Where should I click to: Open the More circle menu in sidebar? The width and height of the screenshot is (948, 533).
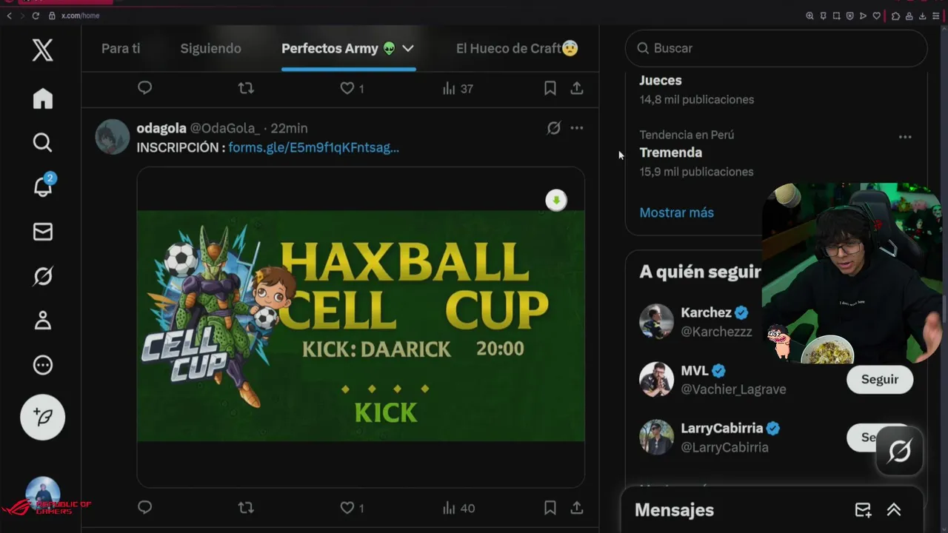click(x=43, y=365)
